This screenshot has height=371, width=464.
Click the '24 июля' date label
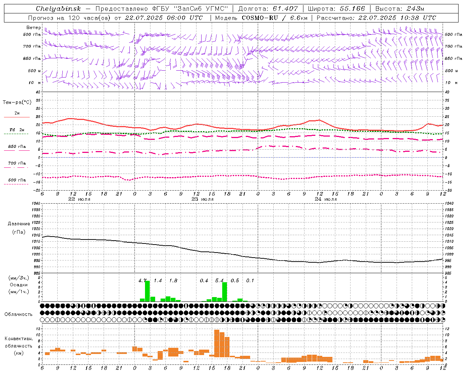tap(326, 199)
